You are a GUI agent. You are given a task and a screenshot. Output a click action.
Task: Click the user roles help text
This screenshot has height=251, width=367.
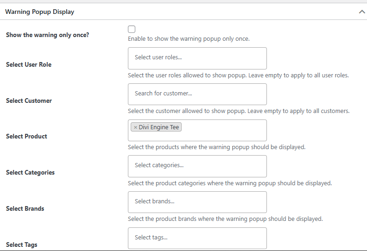click(238, 75)
